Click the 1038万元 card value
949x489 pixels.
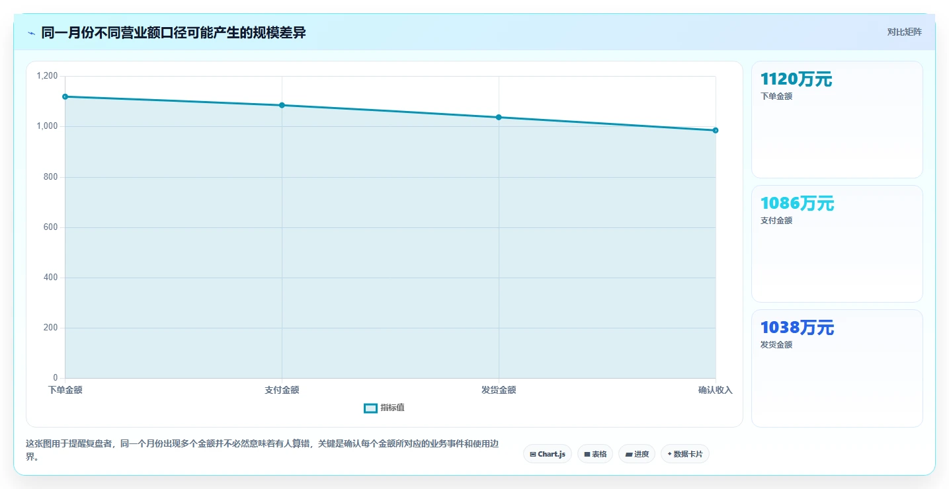[x=797, y=328]
